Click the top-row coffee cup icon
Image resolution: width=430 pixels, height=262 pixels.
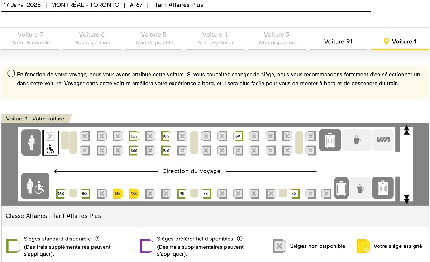click(x=357, y=140)
